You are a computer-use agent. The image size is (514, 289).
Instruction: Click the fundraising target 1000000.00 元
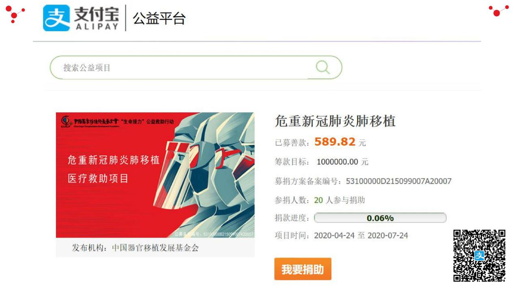point(342,162)
